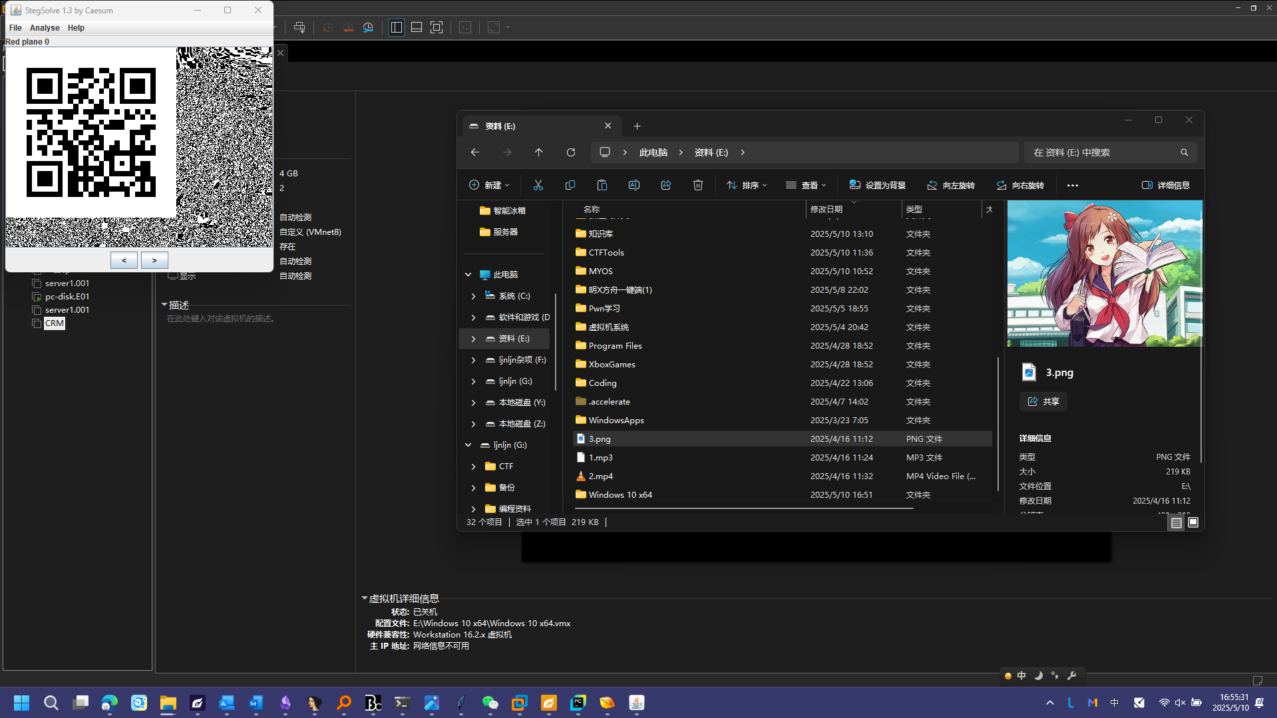
Task: Click 向左旋转 rotate left
Action: pos(951,185)
